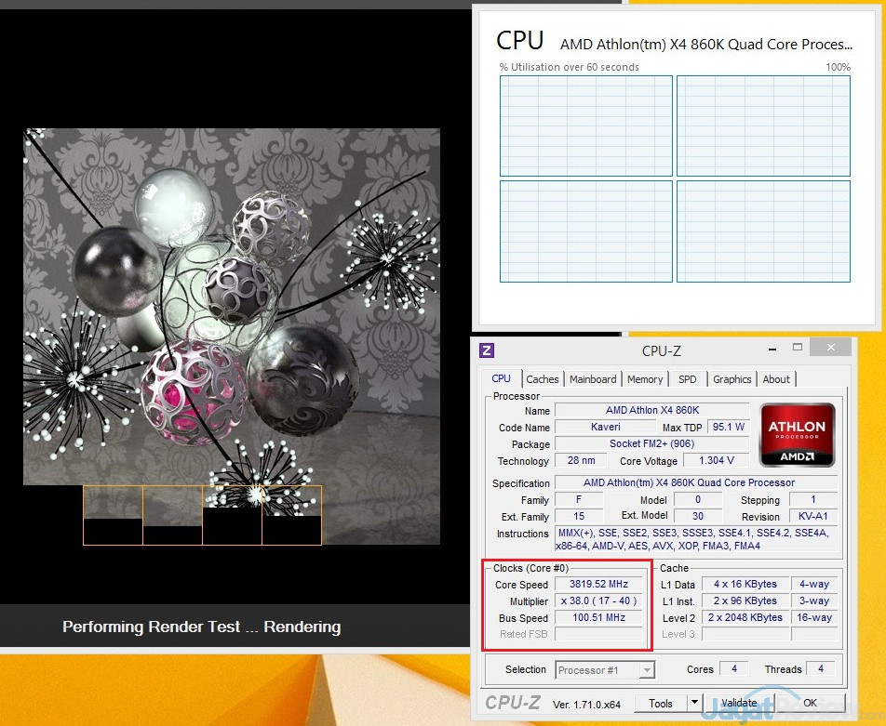This screenshot has width=886, height=726.
Task: Click the purple CPU-Z title bar icon
Action: (x=487, y=350)
